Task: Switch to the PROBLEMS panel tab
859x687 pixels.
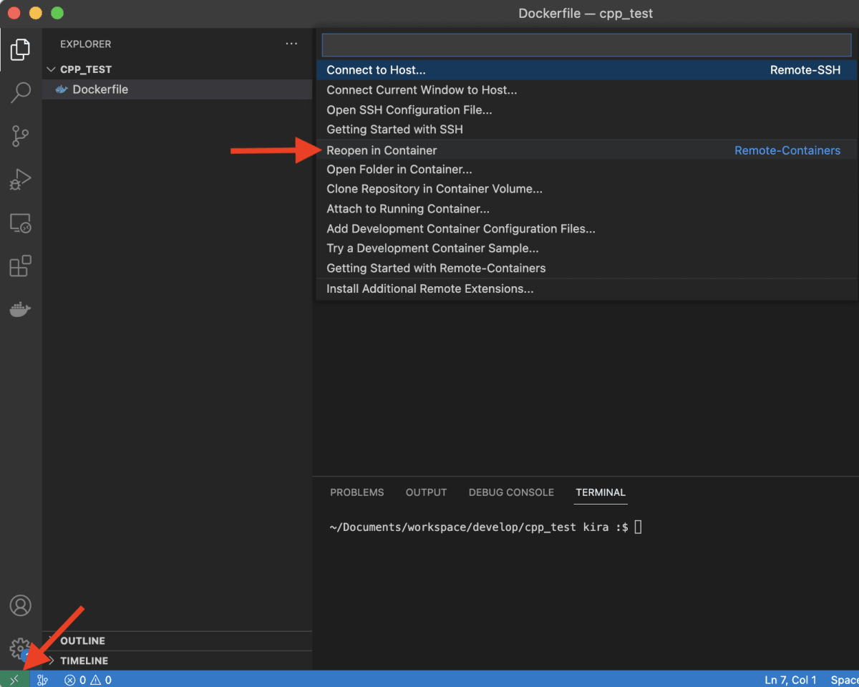Action: pyautogui.click(x=357, y=492)
